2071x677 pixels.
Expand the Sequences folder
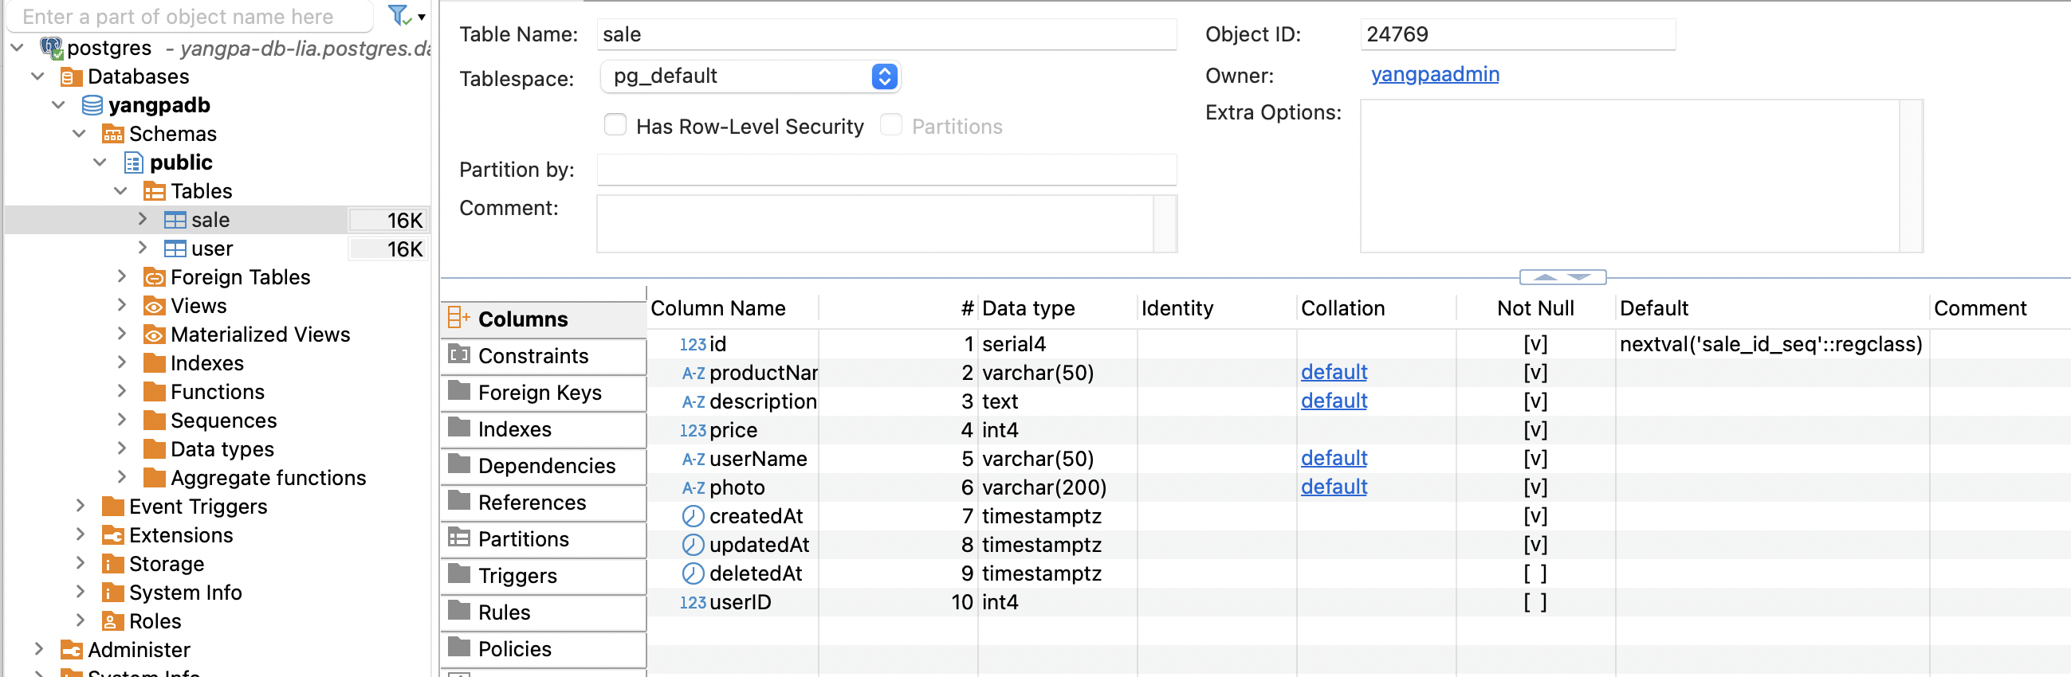click(x=121, y=420)
